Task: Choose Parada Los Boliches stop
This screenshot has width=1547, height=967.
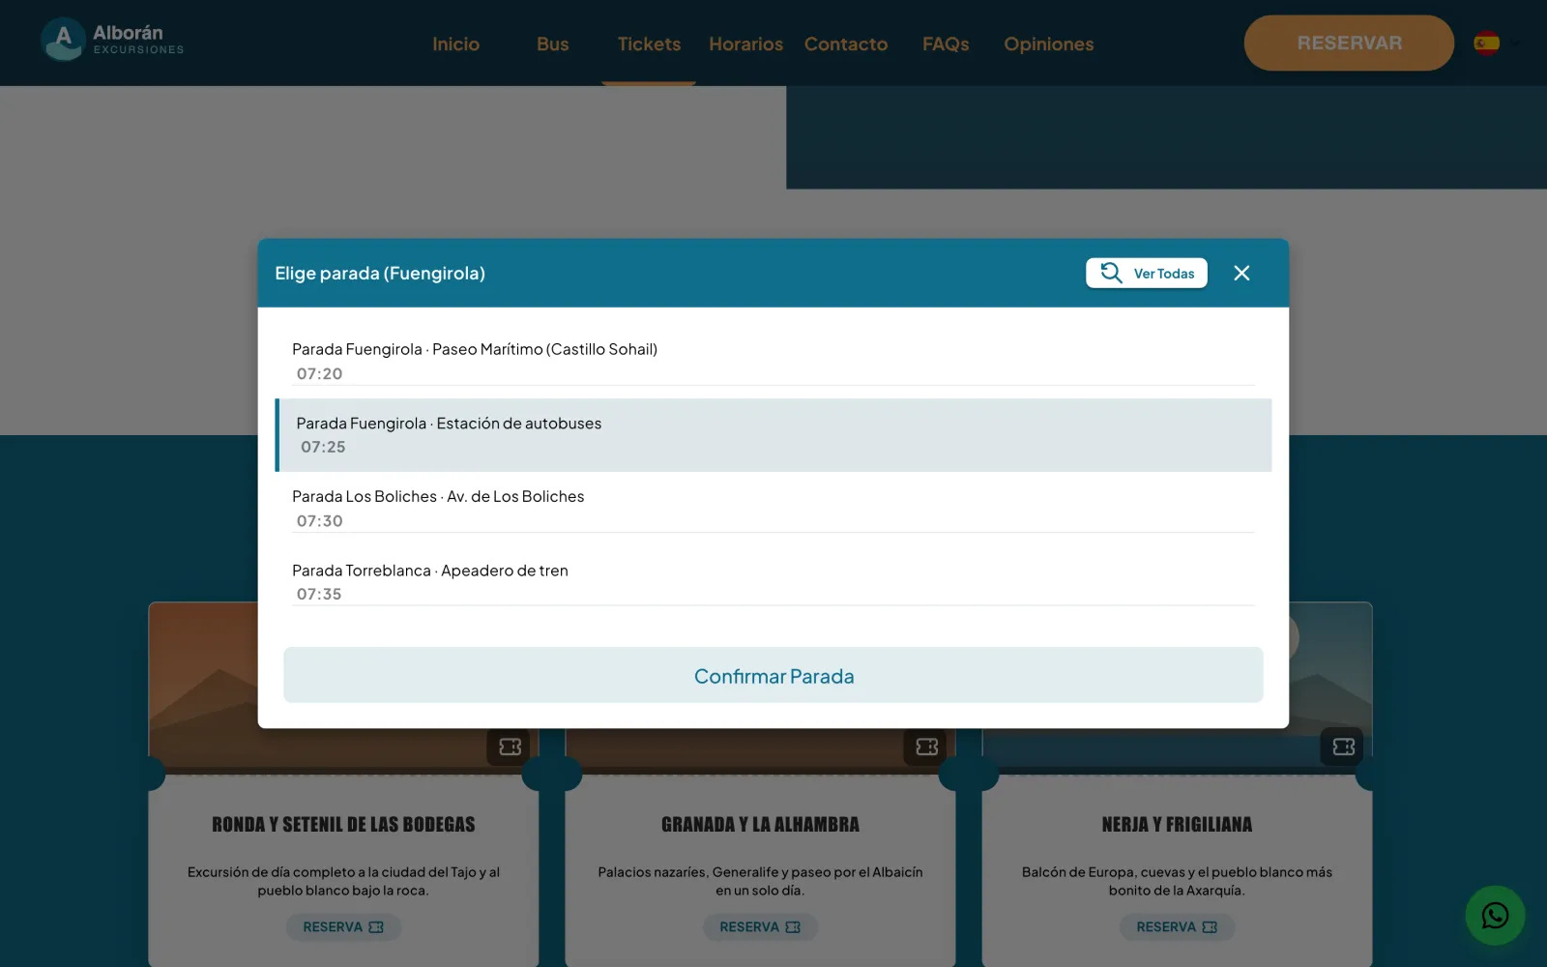Action: pyautogui.click(x=773, y=509)
